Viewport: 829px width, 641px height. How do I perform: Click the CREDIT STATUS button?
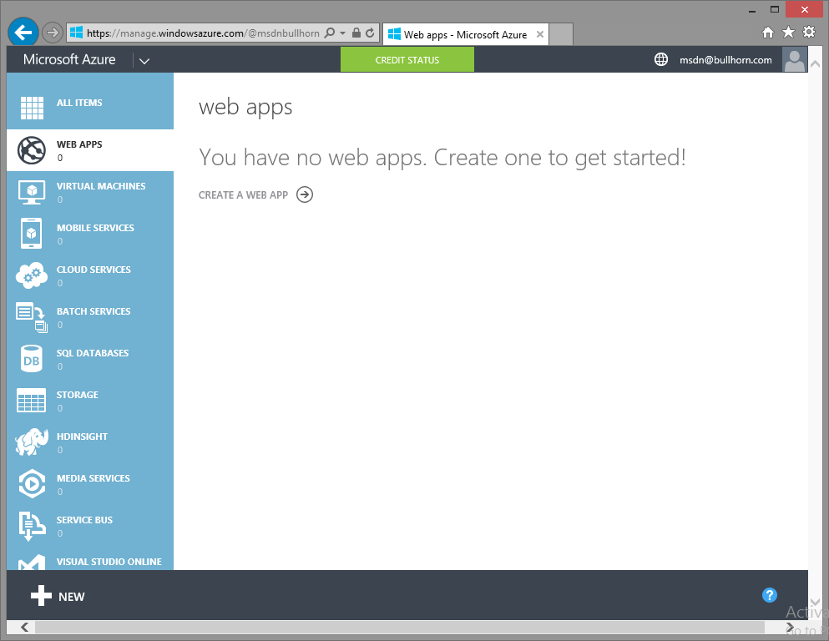pyautogui.click(x=407, y=60)
